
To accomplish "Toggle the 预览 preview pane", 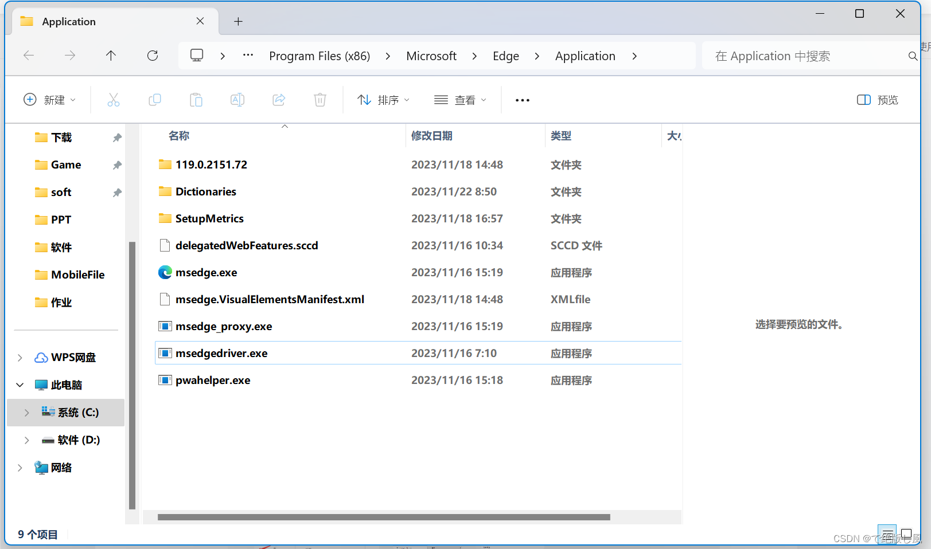I will (x=878, y=100).
